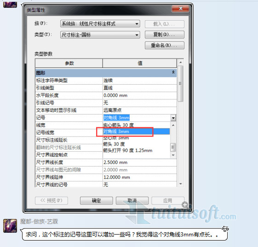This screenshot has width=258, height=247.
Task: Click the user avatar next to 魔都-做族-艺霖
Action: tap(10, 226)
